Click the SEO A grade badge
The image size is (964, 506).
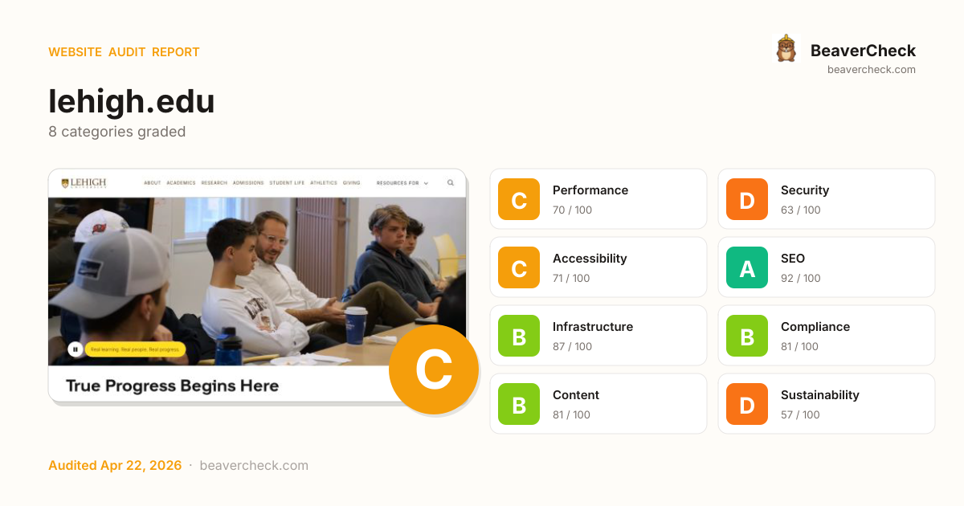747,267
